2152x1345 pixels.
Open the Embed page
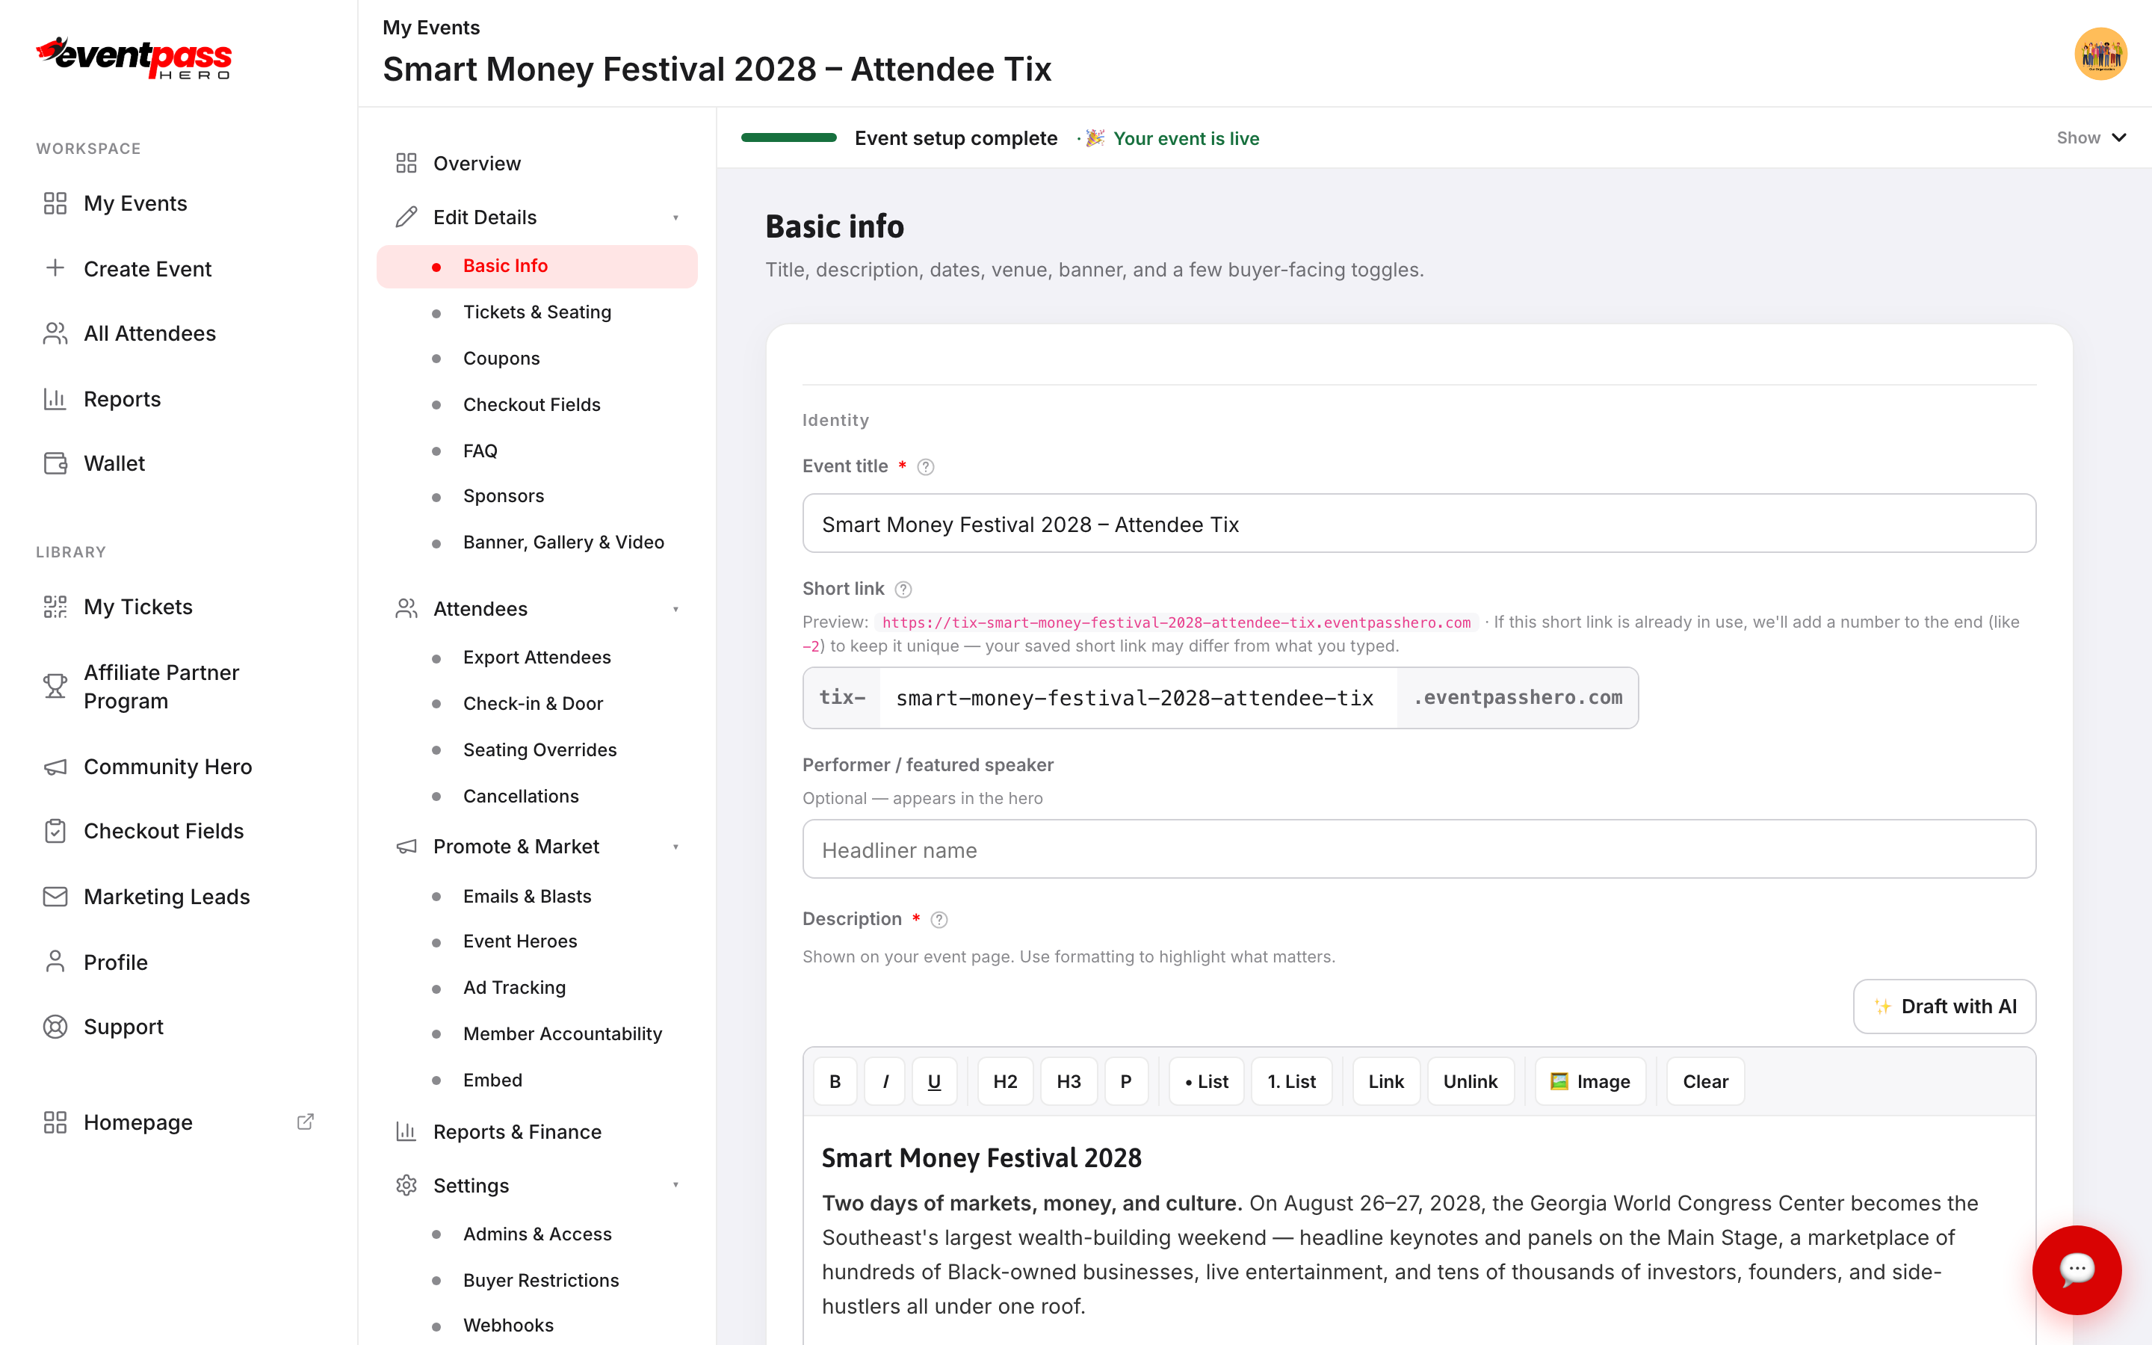point(537,1080)
